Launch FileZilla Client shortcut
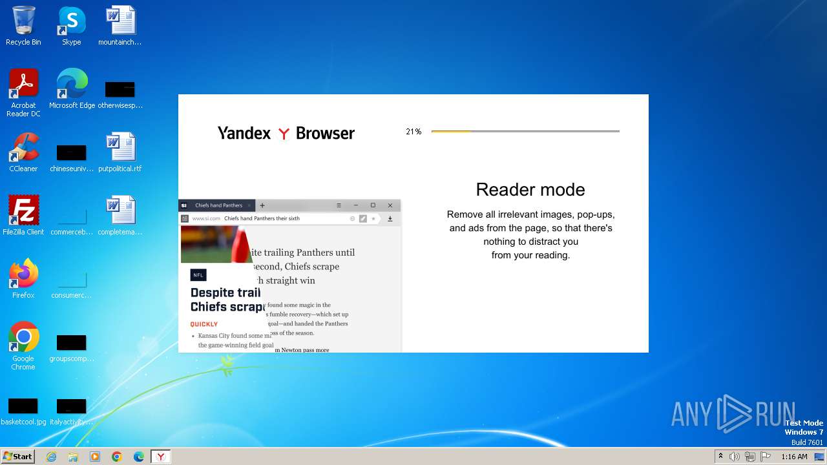Screen dimensions: 827x465 pyautogui.click(x=23, y=216)
